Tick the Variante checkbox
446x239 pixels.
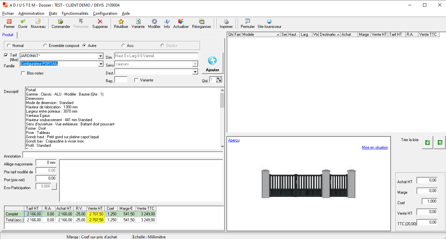click(x=136, y=80)
